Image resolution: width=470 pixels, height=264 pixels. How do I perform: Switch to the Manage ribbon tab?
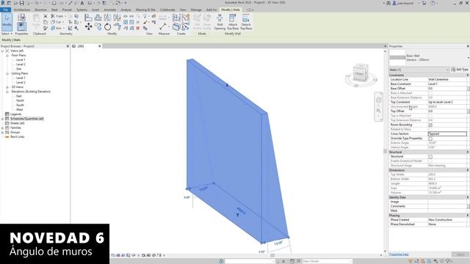[196, 10]
